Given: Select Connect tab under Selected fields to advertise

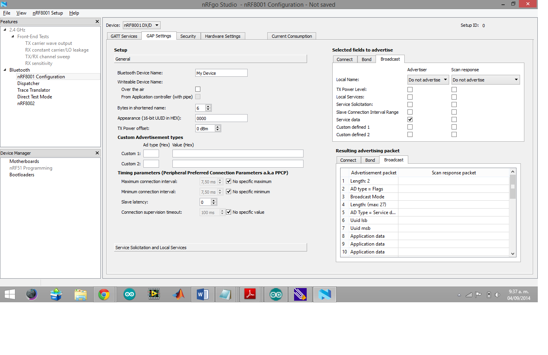Looking at the screenshot, I should click(x=344, y=59).
